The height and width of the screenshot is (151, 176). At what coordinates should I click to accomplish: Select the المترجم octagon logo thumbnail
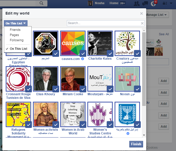[x=45, y=43]
